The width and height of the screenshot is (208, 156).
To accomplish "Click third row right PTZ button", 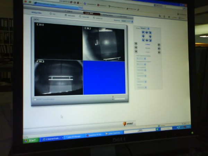I will coord(159,53).
